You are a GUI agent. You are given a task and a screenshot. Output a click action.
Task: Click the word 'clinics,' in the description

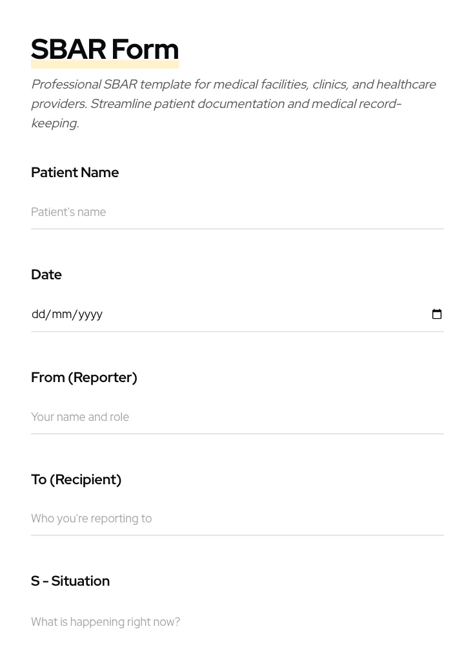(x=330, y=85)
